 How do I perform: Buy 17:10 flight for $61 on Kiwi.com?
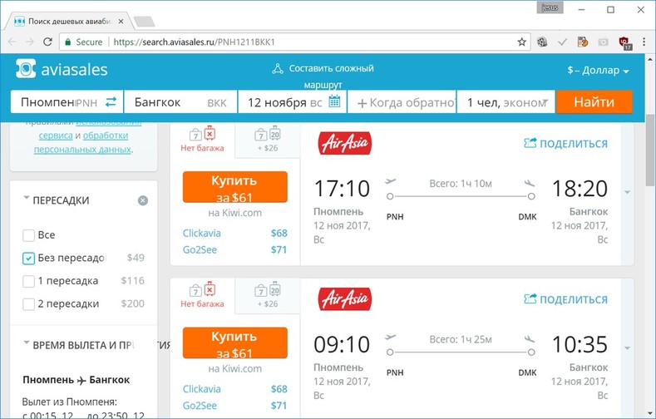tap(235, 187)
